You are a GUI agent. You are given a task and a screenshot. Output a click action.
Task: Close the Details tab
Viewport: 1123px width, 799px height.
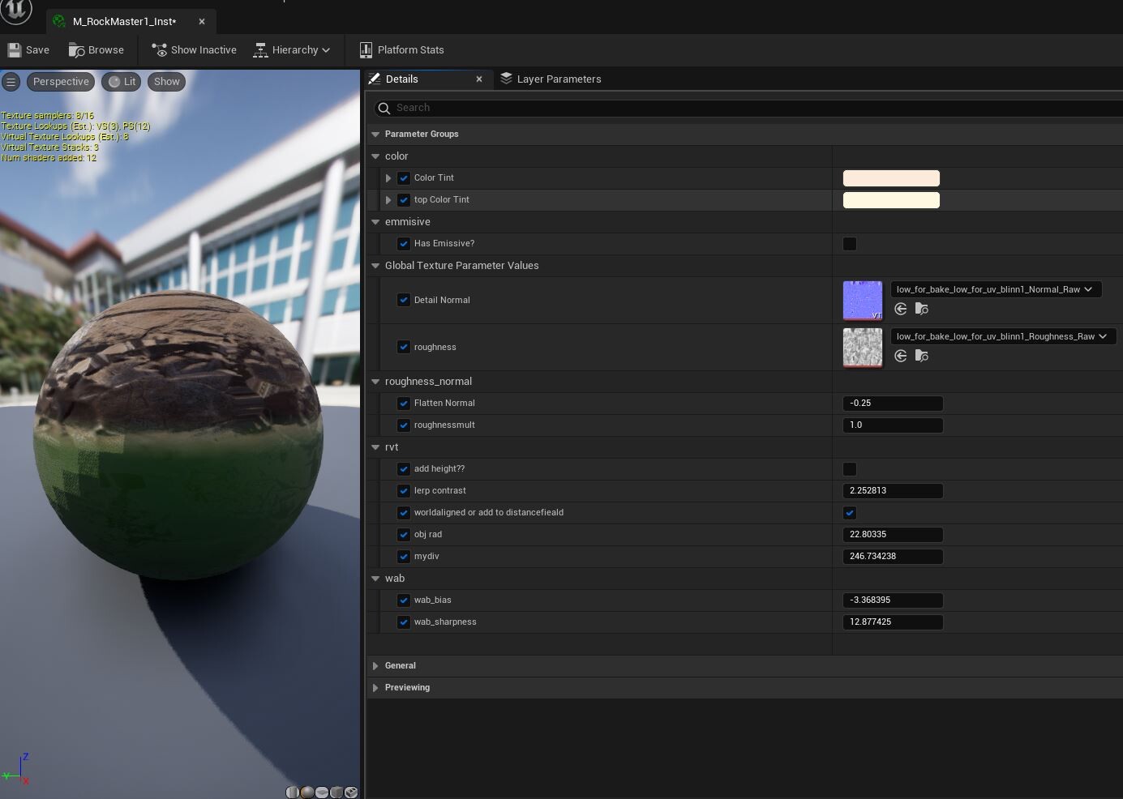click(479, 79)
